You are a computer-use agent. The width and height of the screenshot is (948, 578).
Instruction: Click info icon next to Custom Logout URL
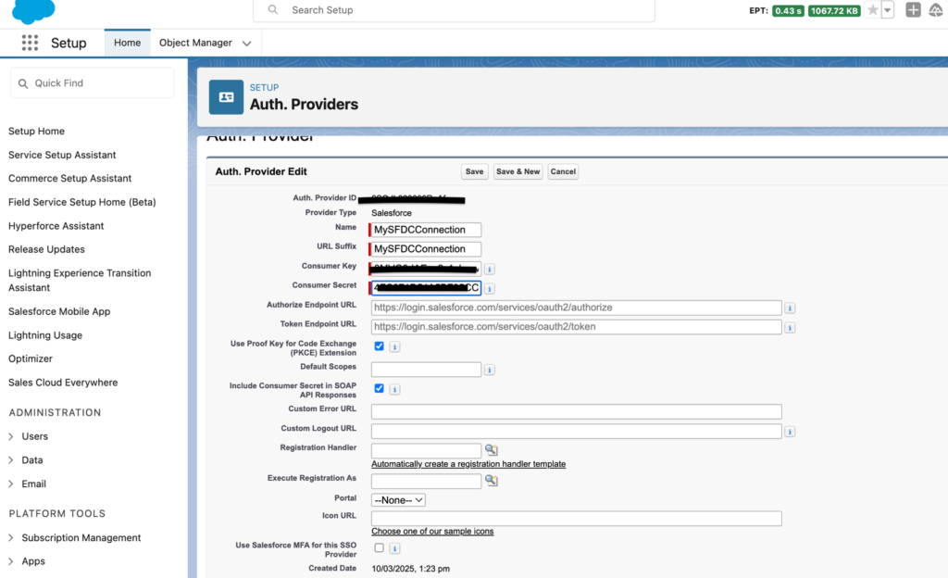click(790, 432)
